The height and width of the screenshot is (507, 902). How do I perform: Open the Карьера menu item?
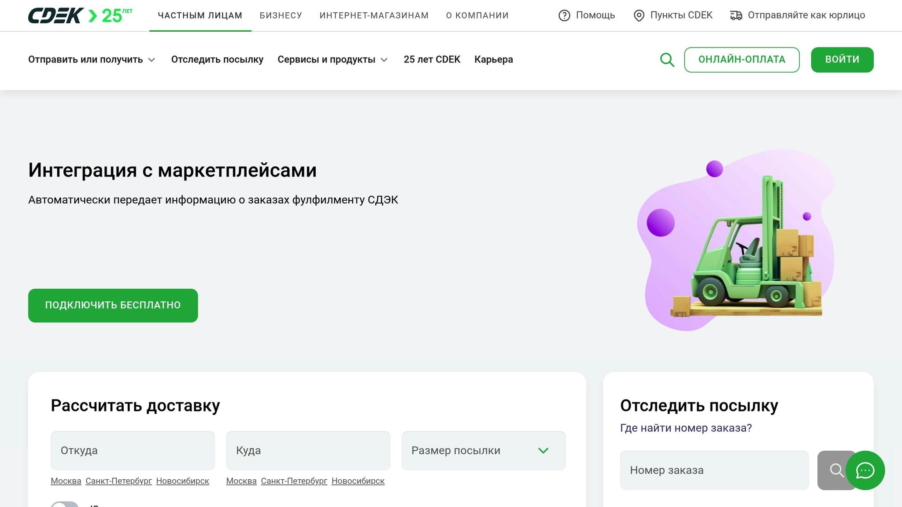[x=493, y=59]
